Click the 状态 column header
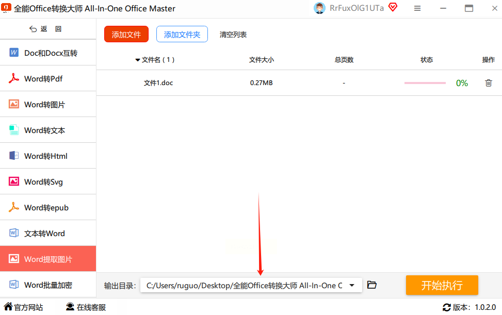 (427, 60)
